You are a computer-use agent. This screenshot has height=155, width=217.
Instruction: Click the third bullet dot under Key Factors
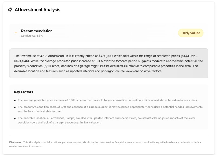click(15, 118)
